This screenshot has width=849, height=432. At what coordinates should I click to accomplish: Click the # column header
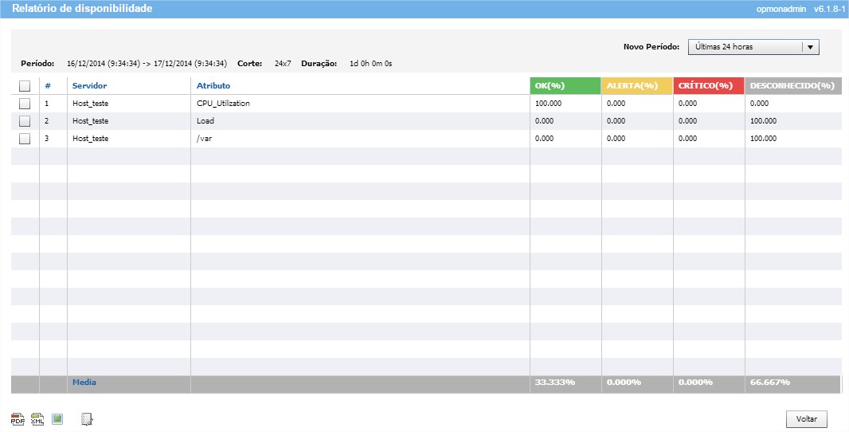[x=48, y=85]
